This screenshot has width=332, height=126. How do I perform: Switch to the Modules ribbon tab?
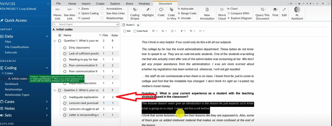[144, 4]
